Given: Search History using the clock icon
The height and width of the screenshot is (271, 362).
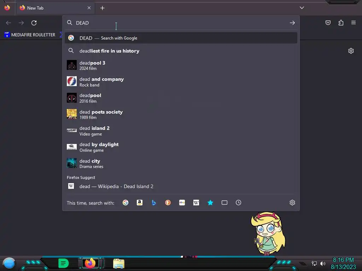Looking at the screenshot, I should click(239, 203).
